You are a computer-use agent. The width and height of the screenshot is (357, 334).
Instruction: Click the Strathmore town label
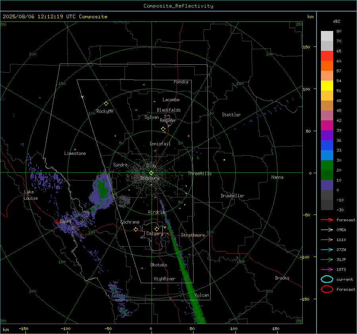coord(193,235)
